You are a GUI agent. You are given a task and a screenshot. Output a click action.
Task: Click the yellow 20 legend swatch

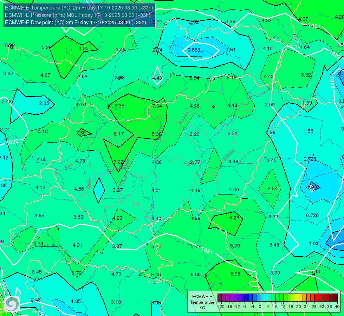(297, 298)
